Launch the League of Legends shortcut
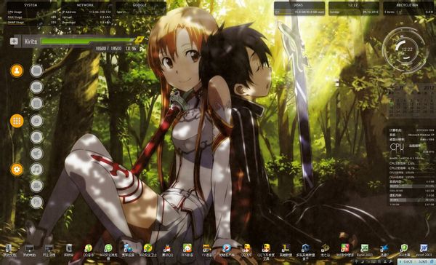 pos(286,250)
